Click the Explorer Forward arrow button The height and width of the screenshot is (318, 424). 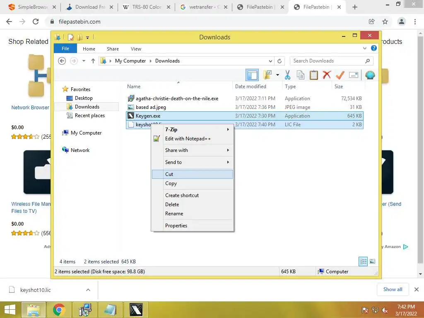click(x=74, y=61)
